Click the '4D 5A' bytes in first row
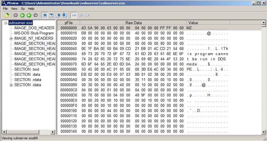Viewport: 267px width, 141px height. [87, 28]
